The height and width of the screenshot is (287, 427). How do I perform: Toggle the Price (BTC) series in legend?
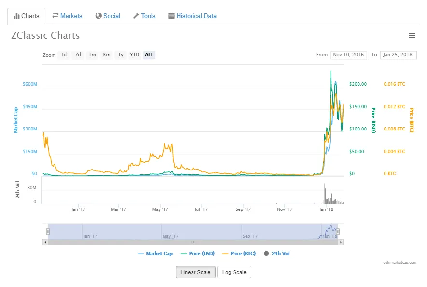coord(239,254)
